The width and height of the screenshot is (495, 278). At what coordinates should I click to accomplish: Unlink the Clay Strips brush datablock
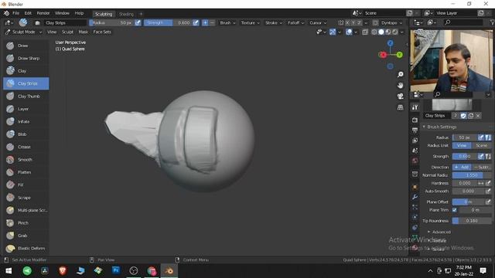coord(478,116)
